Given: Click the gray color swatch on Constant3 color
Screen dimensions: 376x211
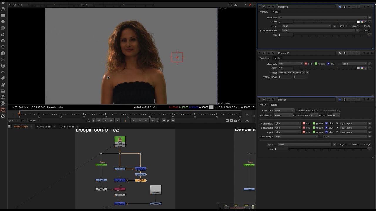Looking at the screenshot, I should click(358, 68).
